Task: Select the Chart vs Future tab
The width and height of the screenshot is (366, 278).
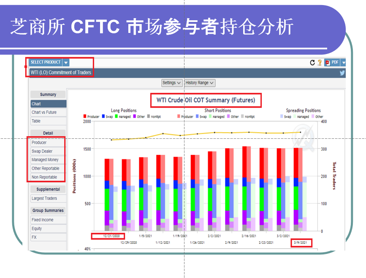Action: point(48,112)
